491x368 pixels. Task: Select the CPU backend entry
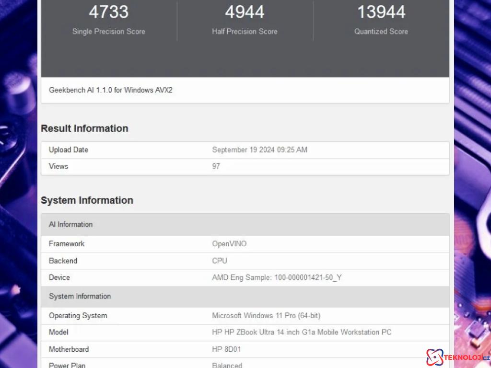click(x=219, y=261)
